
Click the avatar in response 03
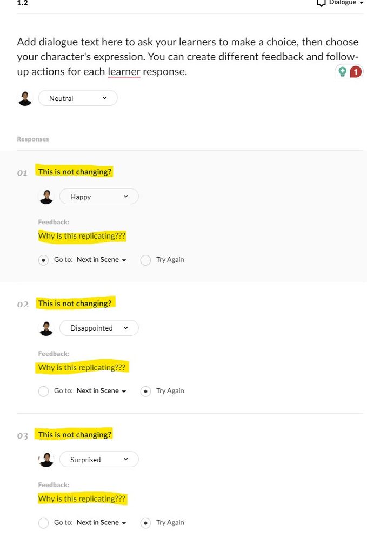46,460
